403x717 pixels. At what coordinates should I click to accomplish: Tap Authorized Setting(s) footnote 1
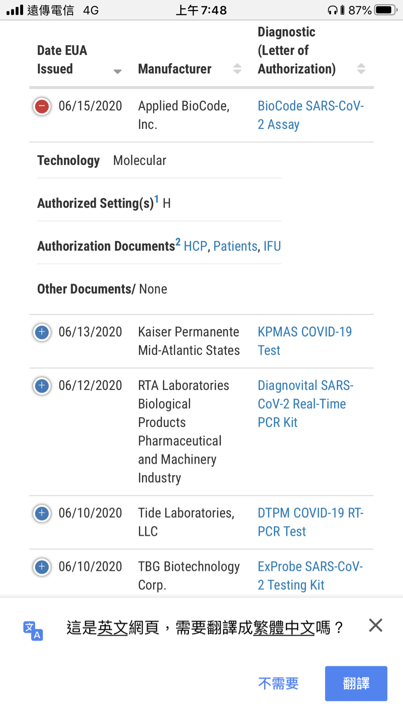156,199
